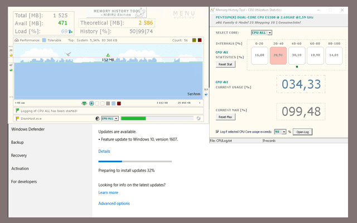The height and width of the screenshot is (223, 357).
Task: Toggle the Log if CPU usage exceeds checkbox
Action: tap(217, 132)
